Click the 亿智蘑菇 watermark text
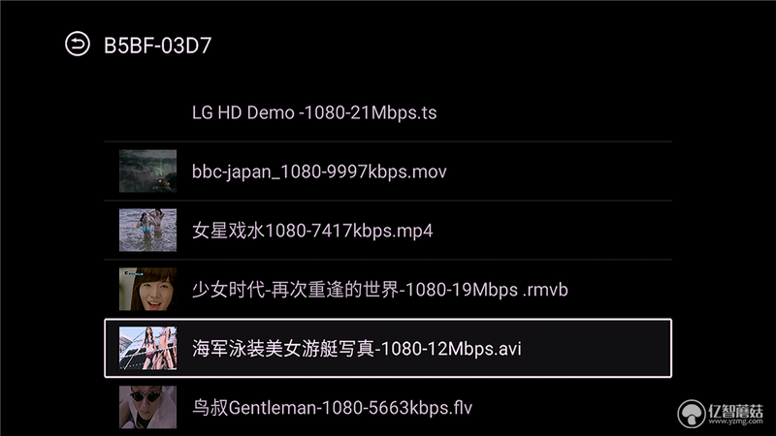 [735, 410]
